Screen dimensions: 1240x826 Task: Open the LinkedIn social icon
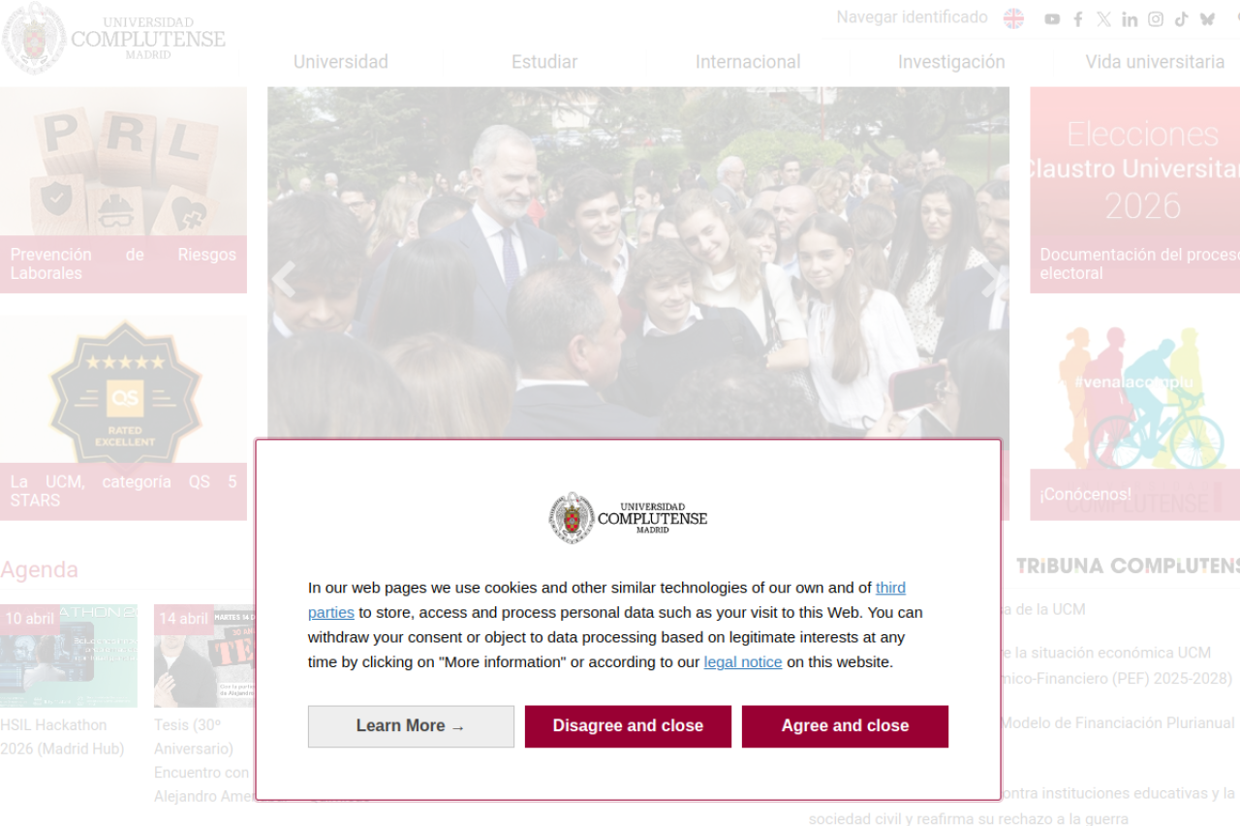(x=1130, y=19)
